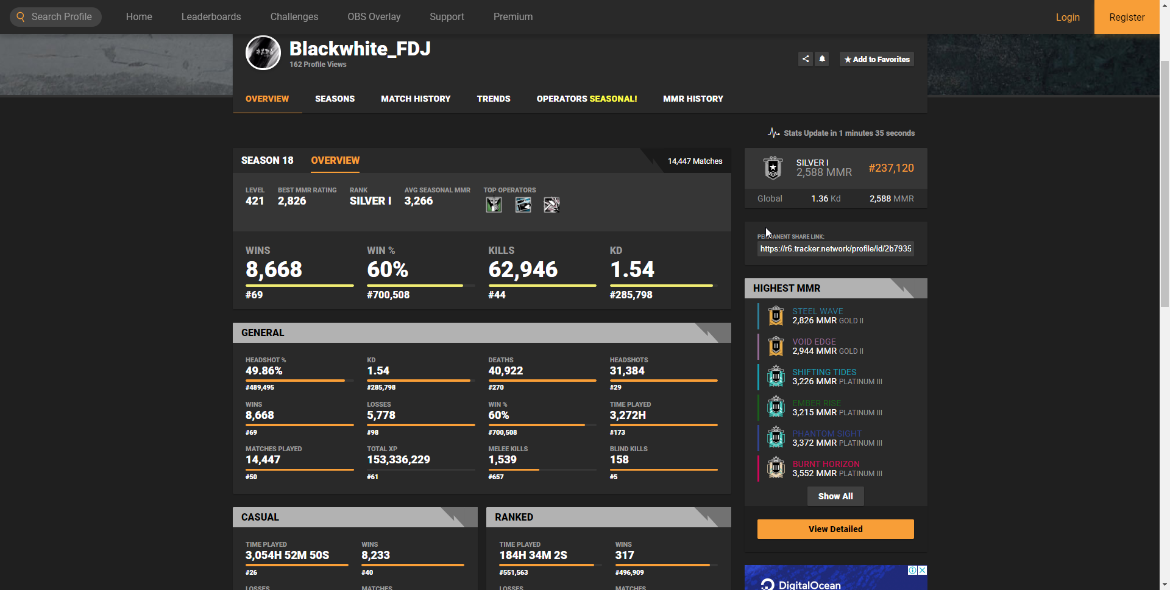Click the second top operator icon

pyautogui.click(x=523, y=205)
